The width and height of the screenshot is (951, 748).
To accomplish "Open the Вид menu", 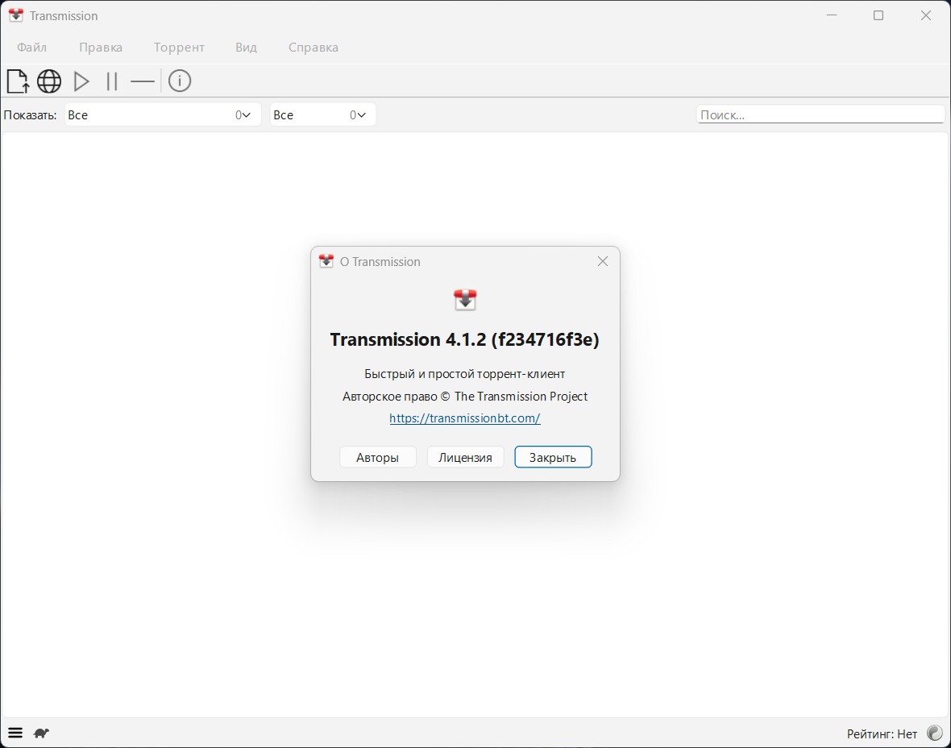I will [247, 48].
